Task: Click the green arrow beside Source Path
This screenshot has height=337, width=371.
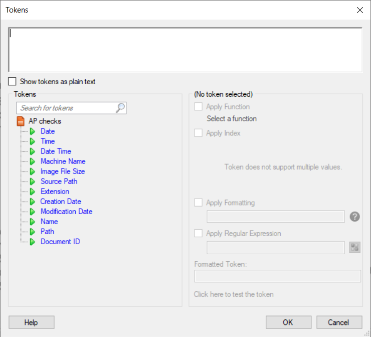Action: point(33,182)
